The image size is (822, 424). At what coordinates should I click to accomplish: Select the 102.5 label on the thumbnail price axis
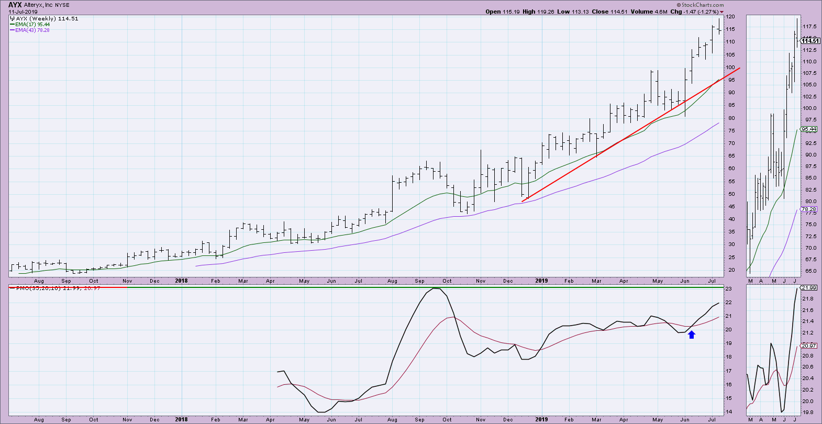tap(810, 96)
